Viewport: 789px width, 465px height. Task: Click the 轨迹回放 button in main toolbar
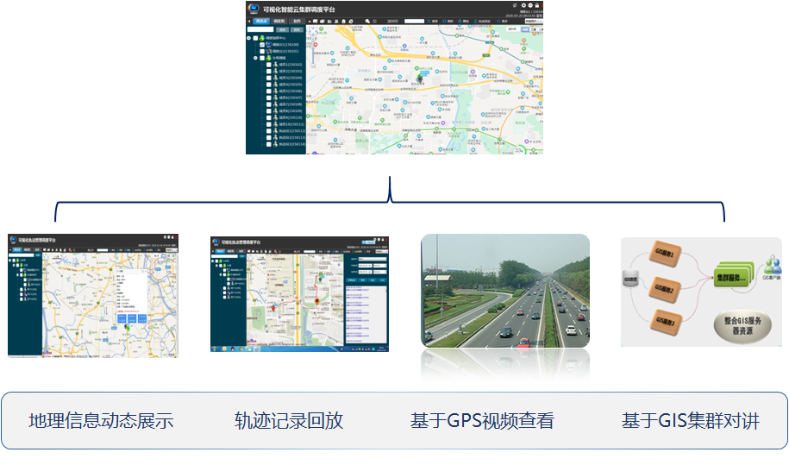482,21
